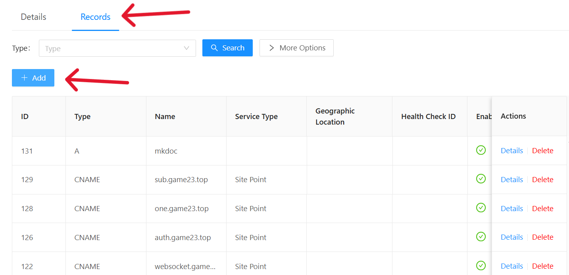
Task: Open Details for mkdoc record
Action: pos(511,151)
